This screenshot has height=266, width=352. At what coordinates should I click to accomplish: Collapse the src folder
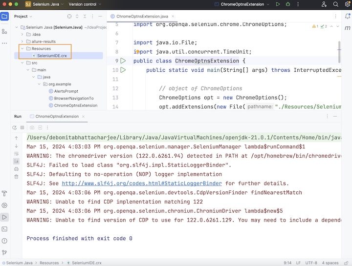22,63
